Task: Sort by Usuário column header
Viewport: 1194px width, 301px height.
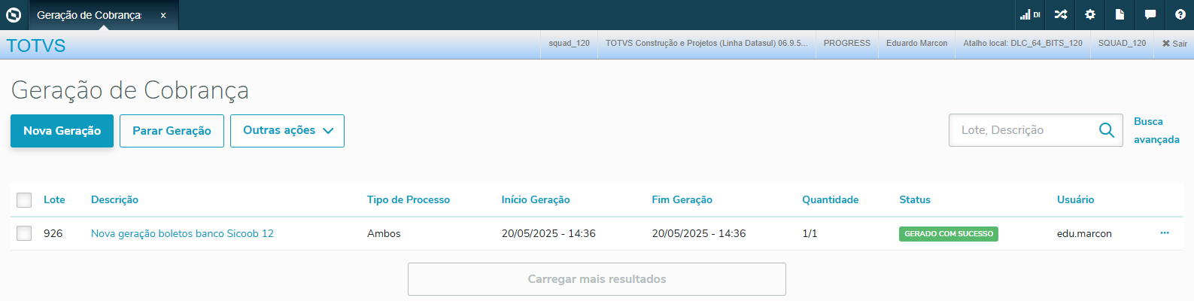Action: point(1075,199)
